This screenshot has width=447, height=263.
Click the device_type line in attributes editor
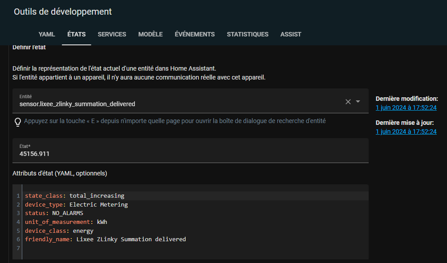coord(195,205)
